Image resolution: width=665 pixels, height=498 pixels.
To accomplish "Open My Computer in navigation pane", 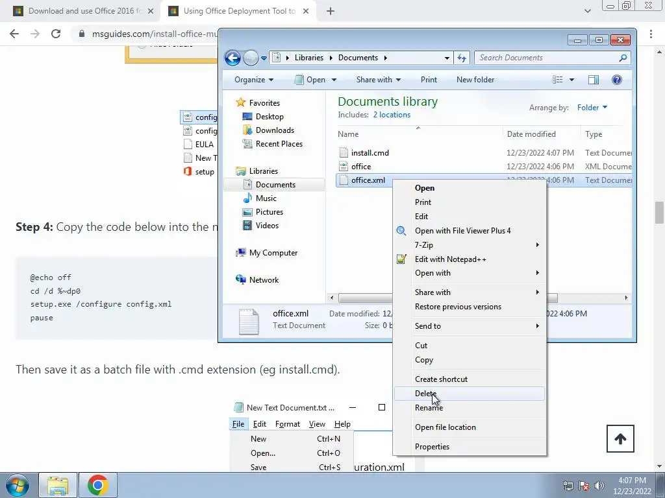I will pos(273,253).
